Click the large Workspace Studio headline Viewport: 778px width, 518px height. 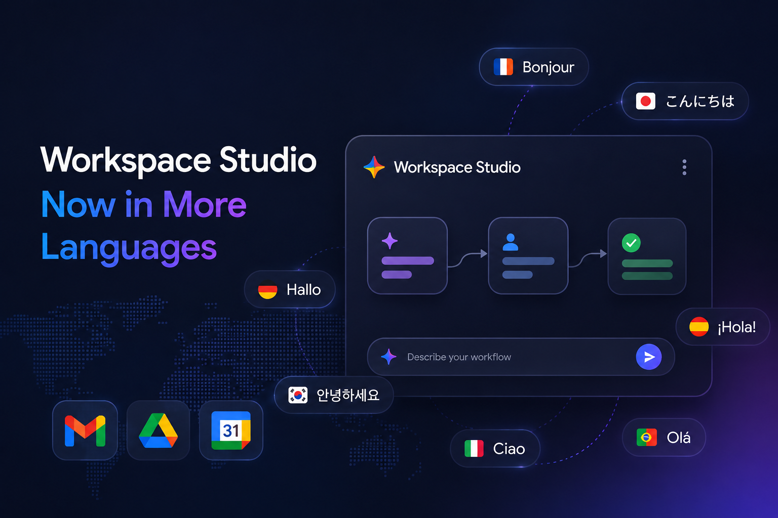click(178, 160)
